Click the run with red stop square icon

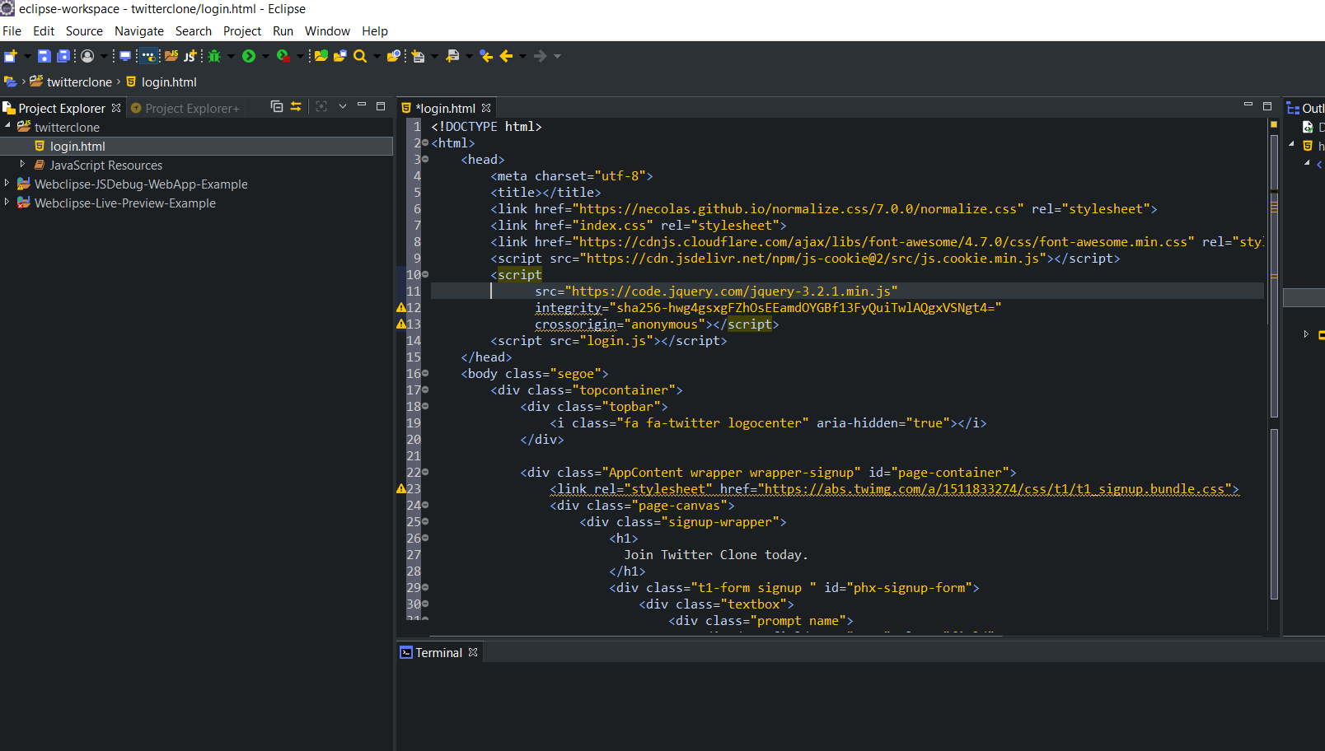click(x=283, y=56)
